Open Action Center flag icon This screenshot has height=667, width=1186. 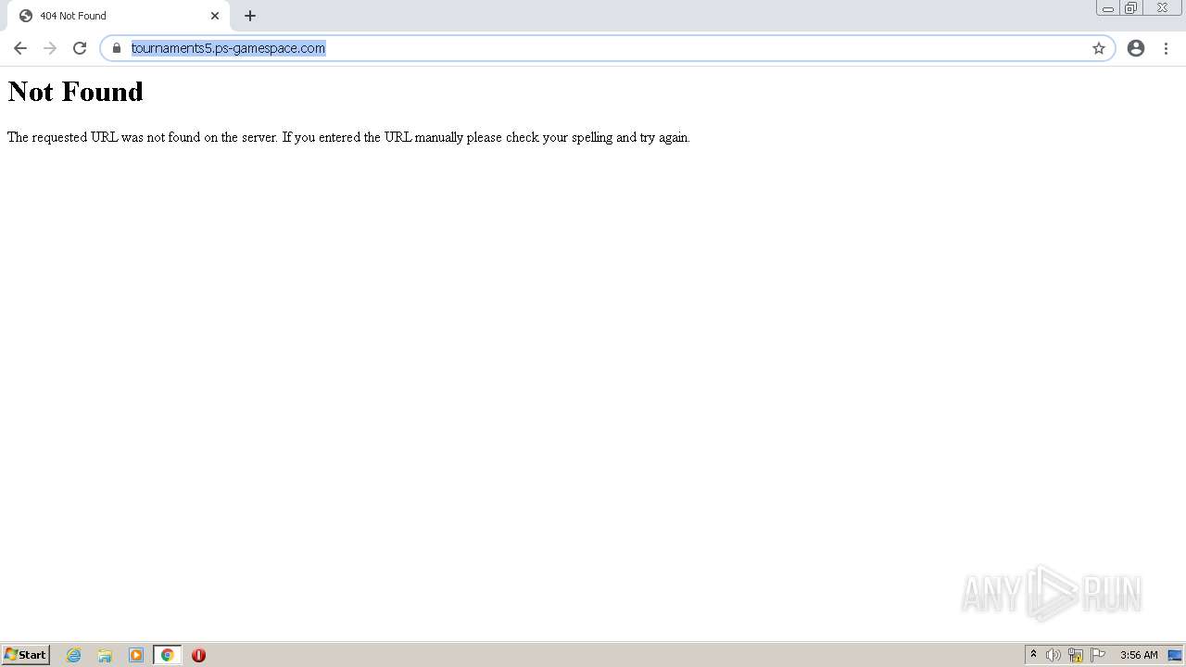pos(1098,655)
